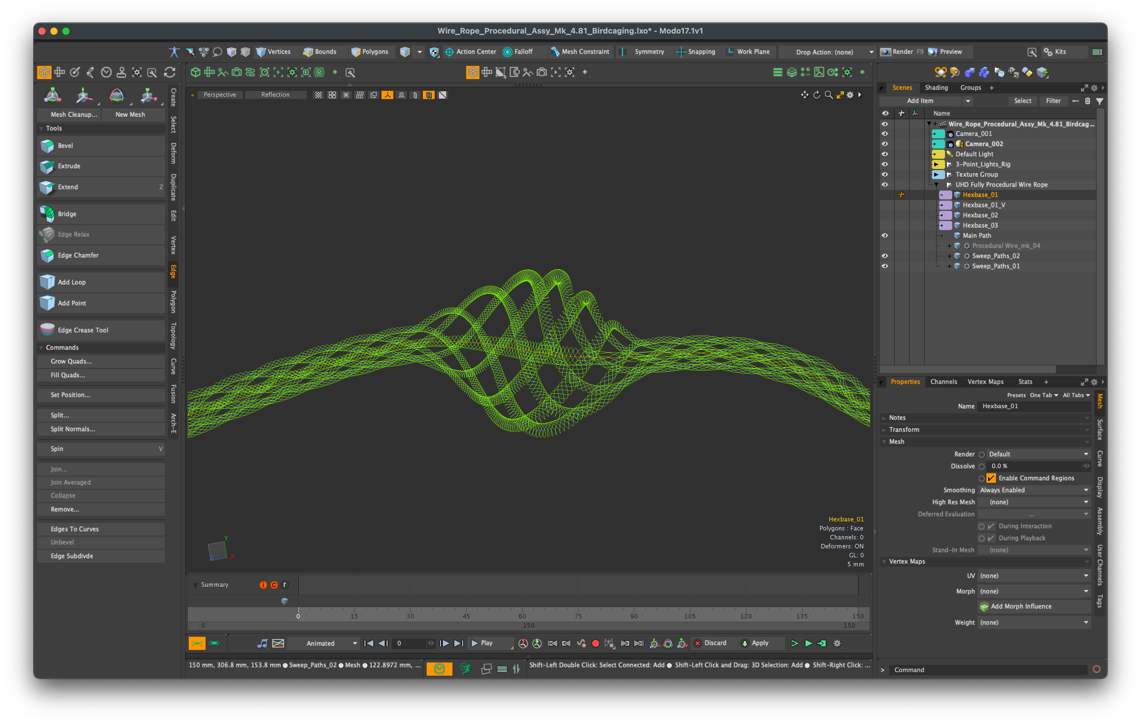Hide the Default Light item
This screenshot has width=1141, height=723.
[885, 154]
